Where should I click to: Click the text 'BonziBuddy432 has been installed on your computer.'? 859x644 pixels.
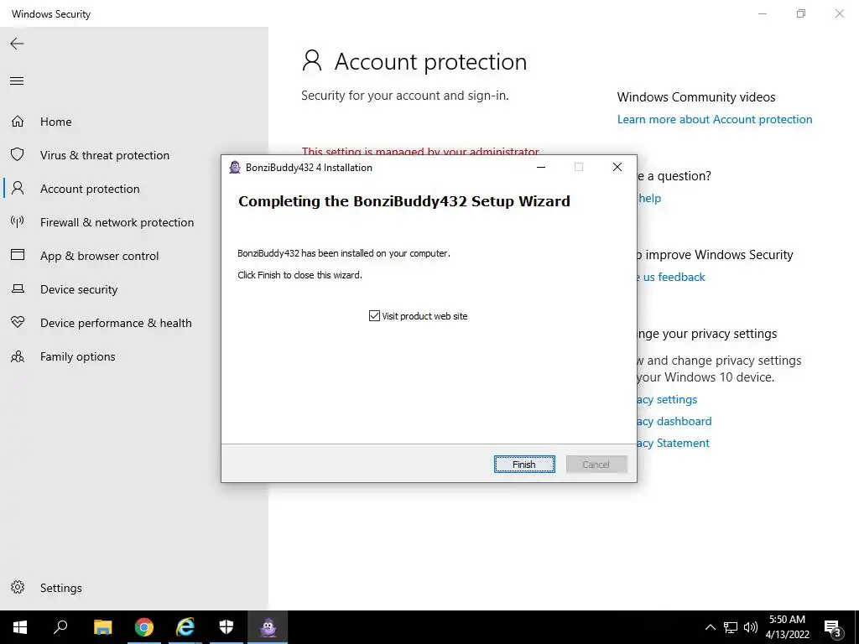343,253
